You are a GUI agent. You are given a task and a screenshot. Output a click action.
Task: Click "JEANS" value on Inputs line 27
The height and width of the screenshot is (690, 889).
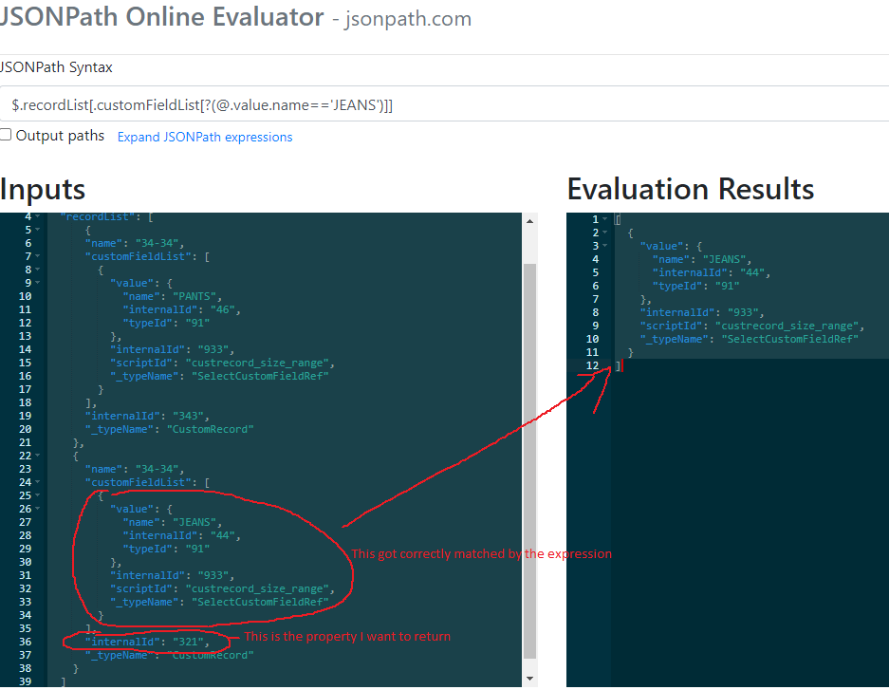pyautogui.click(x=194, y=522)
